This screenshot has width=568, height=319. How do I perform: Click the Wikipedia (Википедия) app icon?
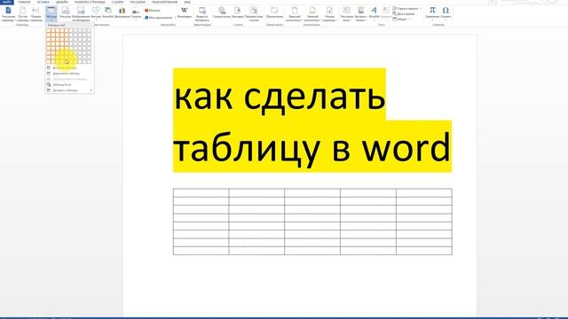pos(185,12)
